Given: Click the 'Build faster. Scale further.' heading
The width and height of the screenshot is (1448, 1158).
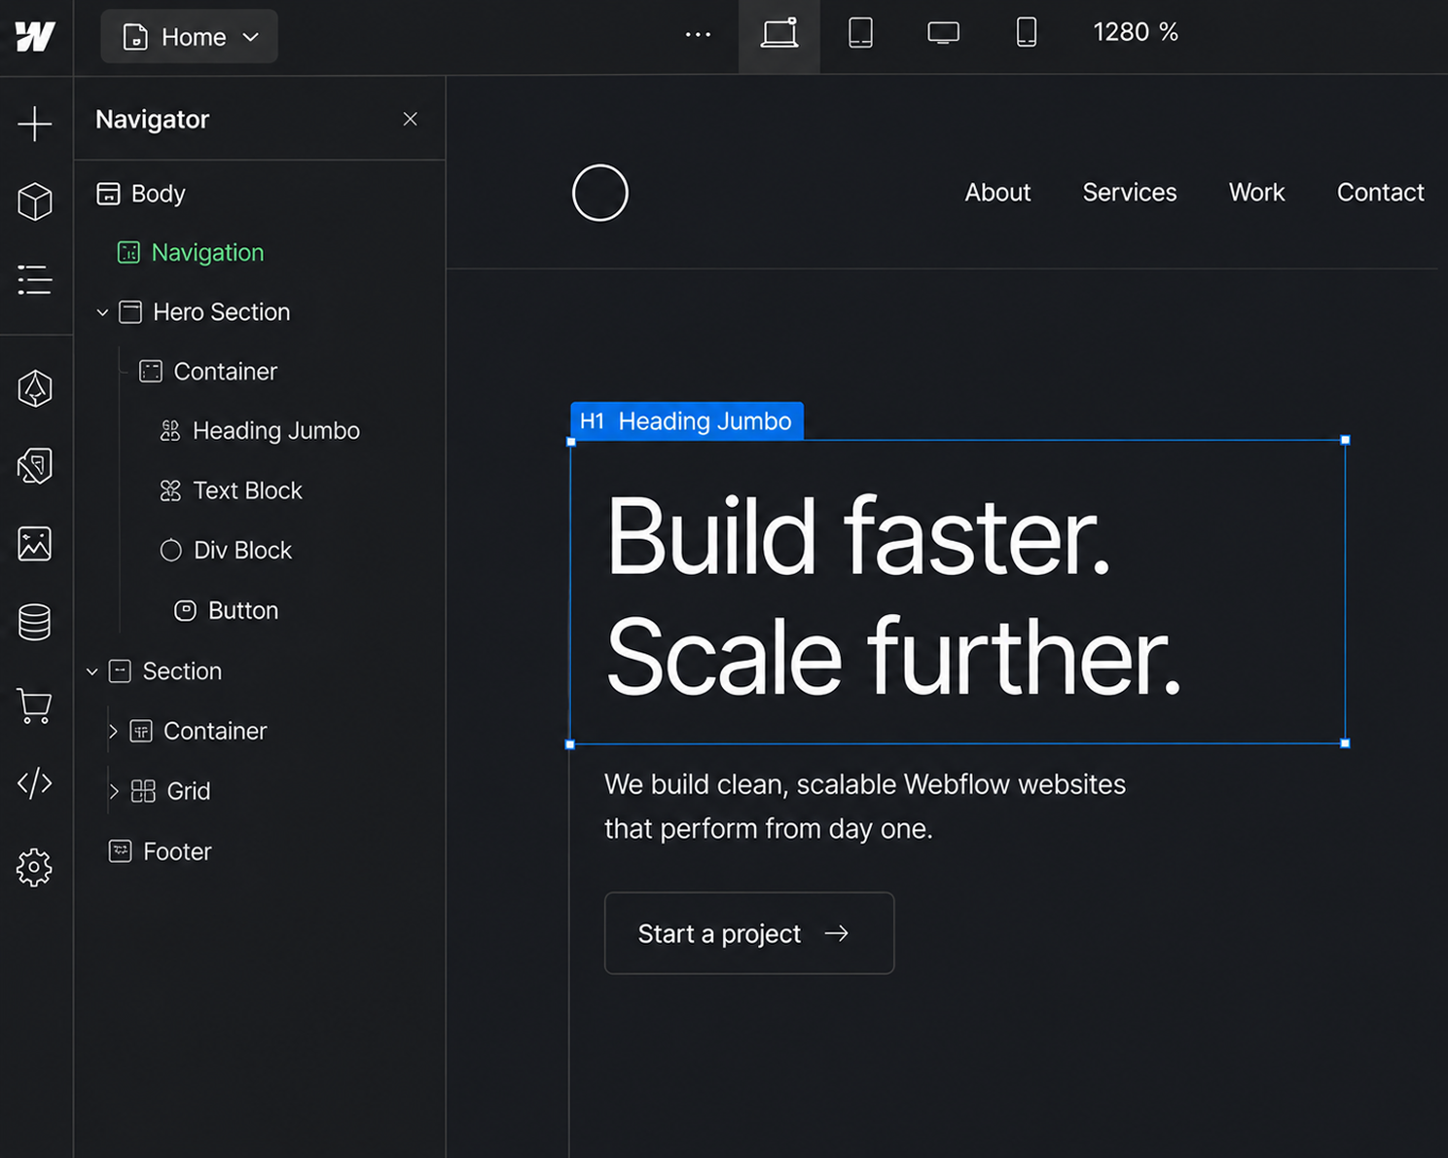Looking at the screenshot, I should (x=893, y=596).
